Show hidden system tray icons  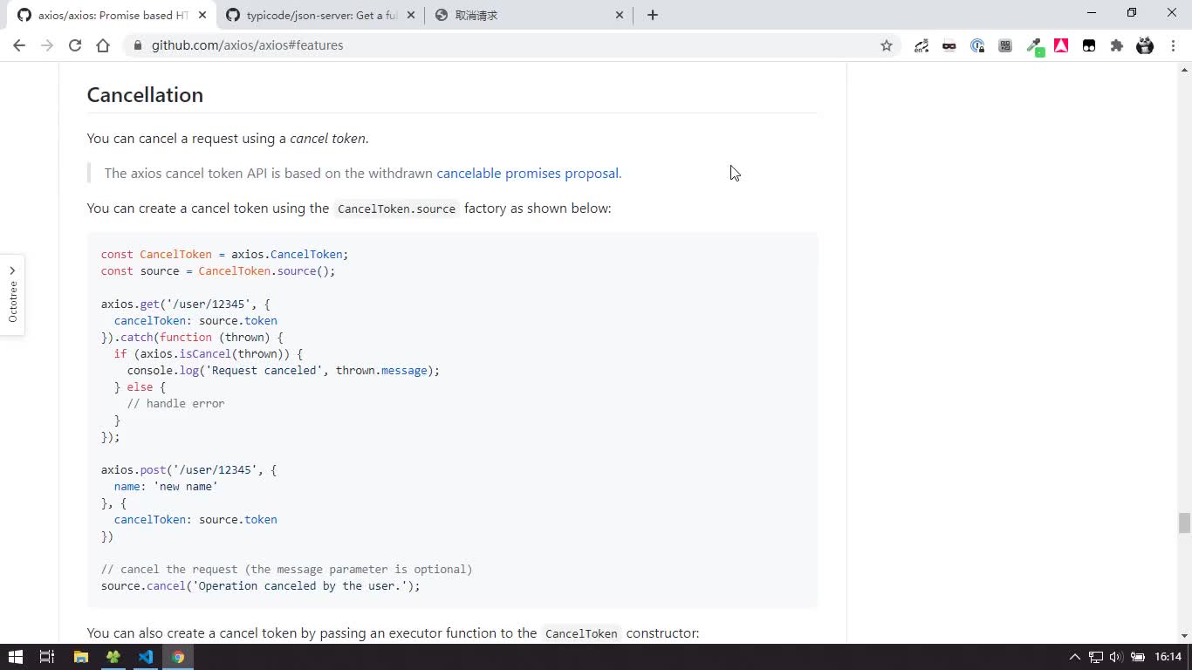(1074, 657)
